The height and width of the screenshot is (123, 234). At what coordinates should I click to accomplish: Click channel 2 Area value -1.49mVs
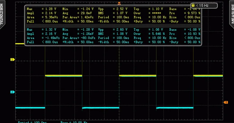point(53,38)
